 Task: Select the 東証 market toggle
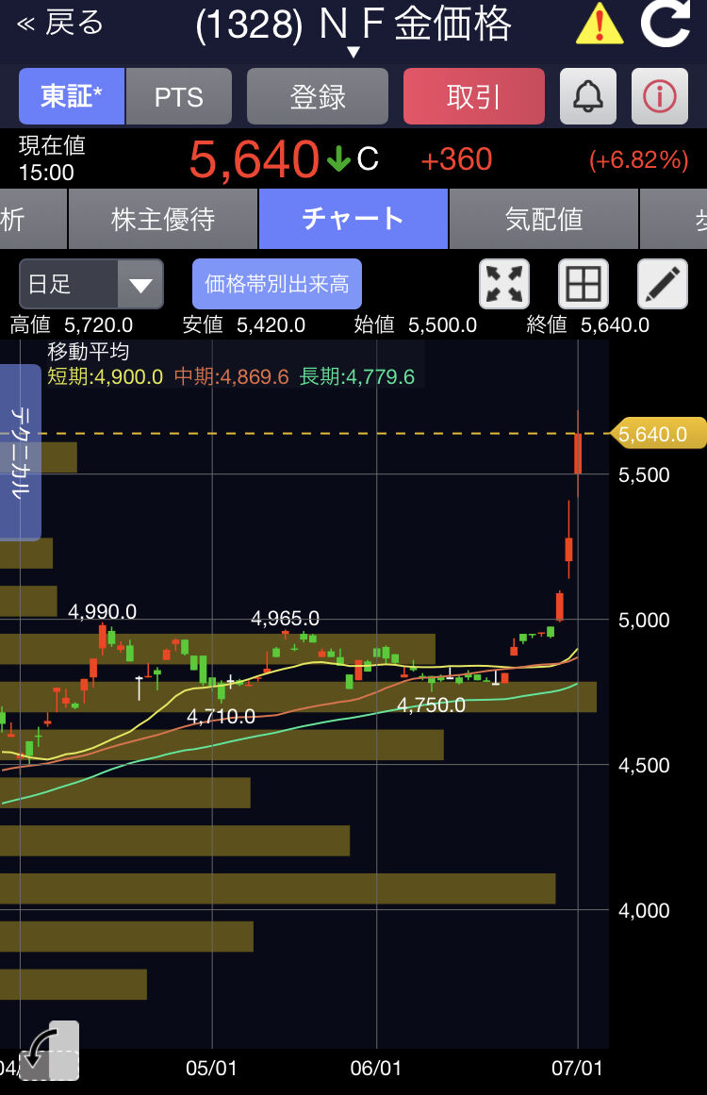point(72,96)
